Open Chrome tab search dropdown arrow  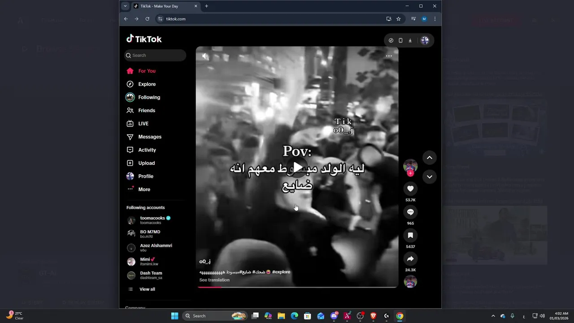[125, 6]
